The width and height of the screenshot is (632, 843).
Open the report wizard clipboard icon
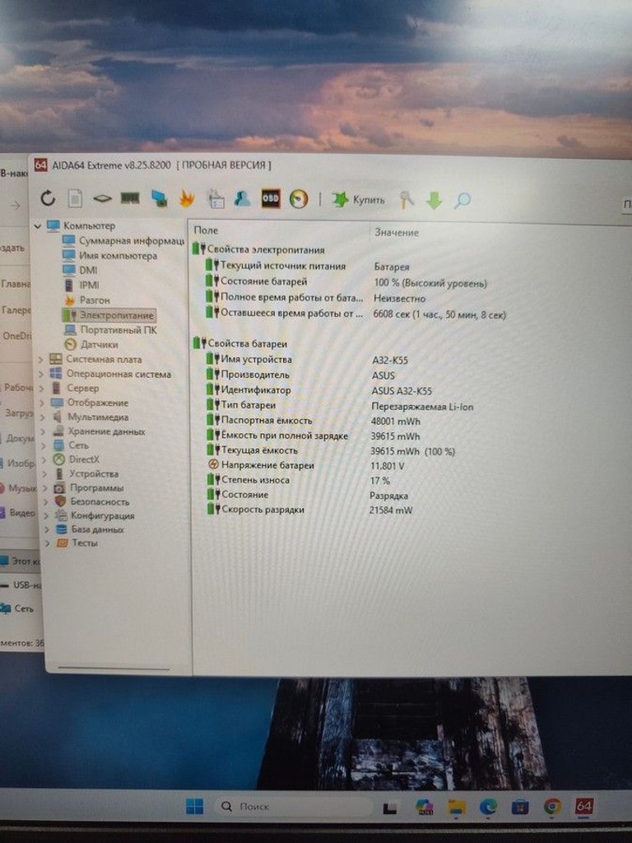coord(216,199)
